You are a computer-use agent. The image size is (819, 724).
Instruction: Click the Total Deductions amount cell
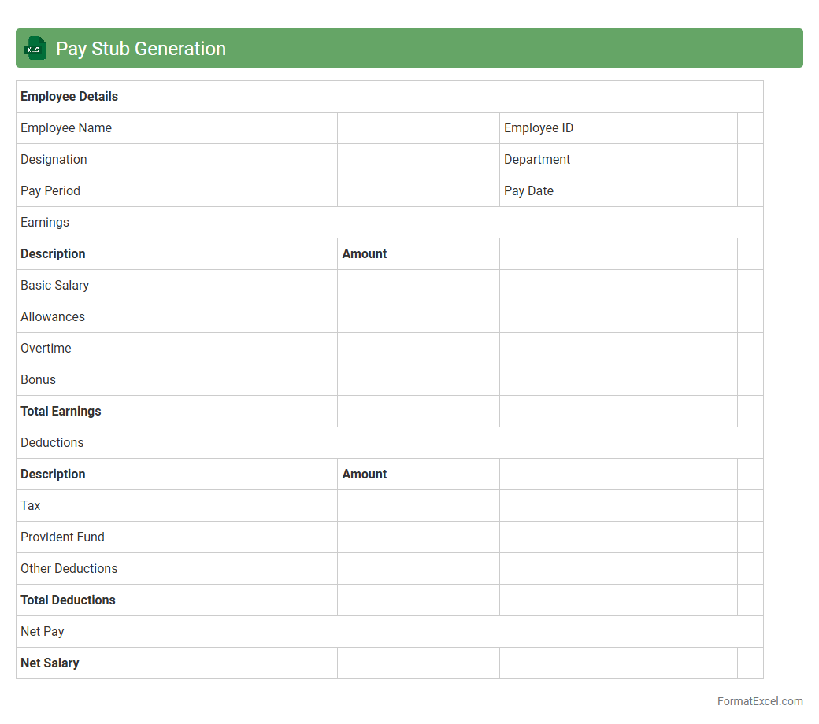click(418, 600)
